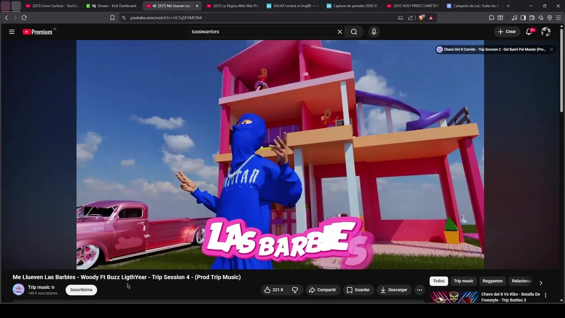
Task: Open Brave Shields lion icon
Action: tap(422, 18)
